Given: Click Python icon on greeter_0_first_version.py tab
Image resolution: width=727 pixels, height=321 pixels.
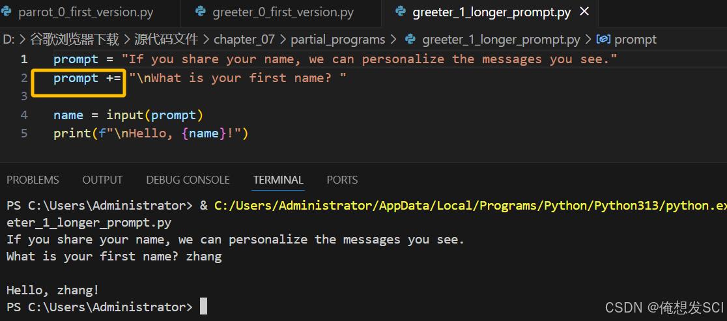Looking at the screenshot, I should (201, 12).
